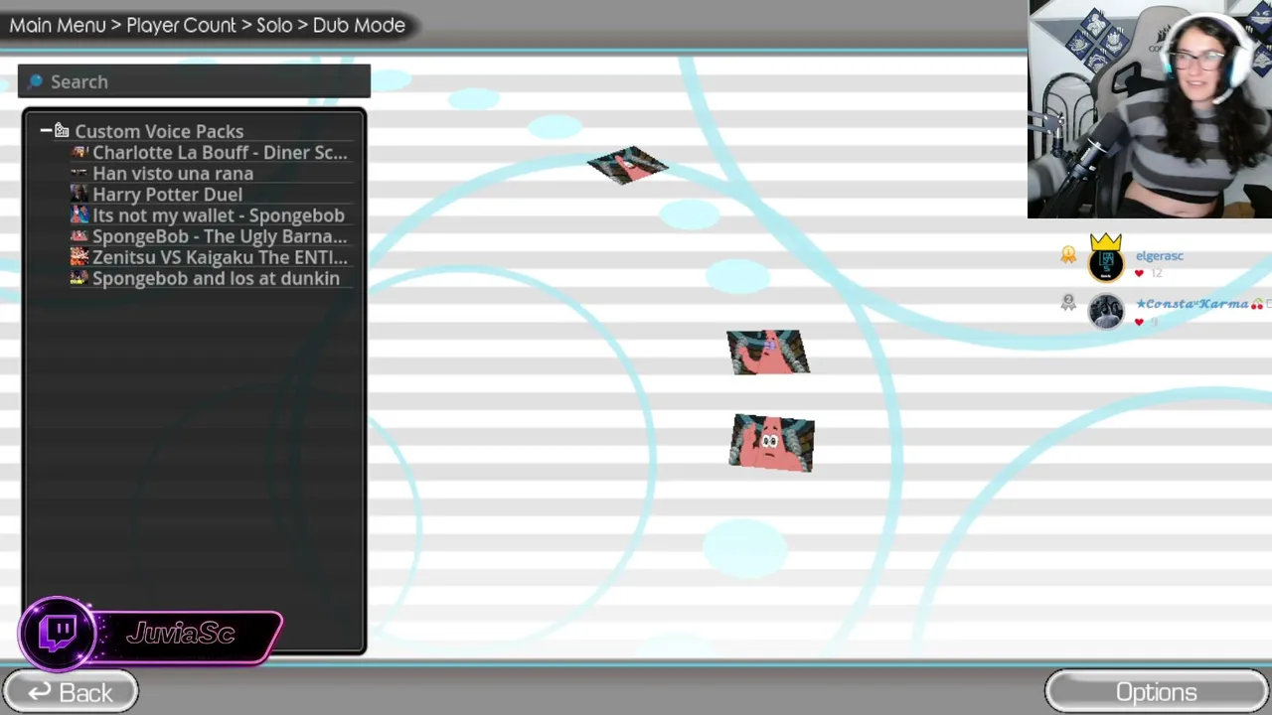Click Dub Mode in the breadcrumb

click(359, 25)
